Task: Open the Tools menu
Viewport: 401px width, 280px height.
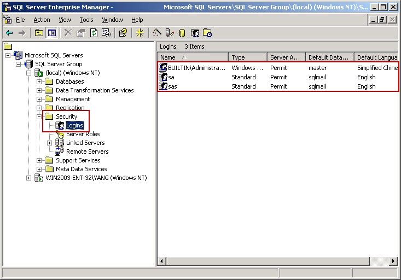Action: click(86, 20)
